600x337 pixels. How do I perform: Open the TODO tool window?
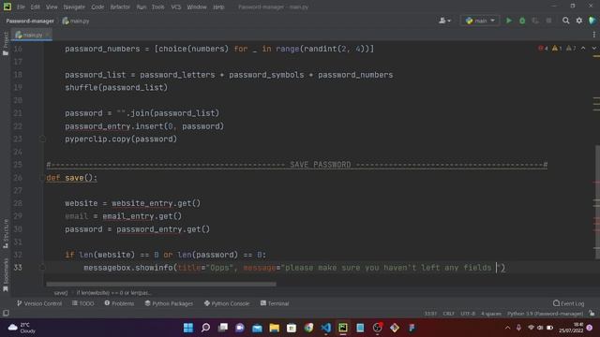tap(83, 303)
